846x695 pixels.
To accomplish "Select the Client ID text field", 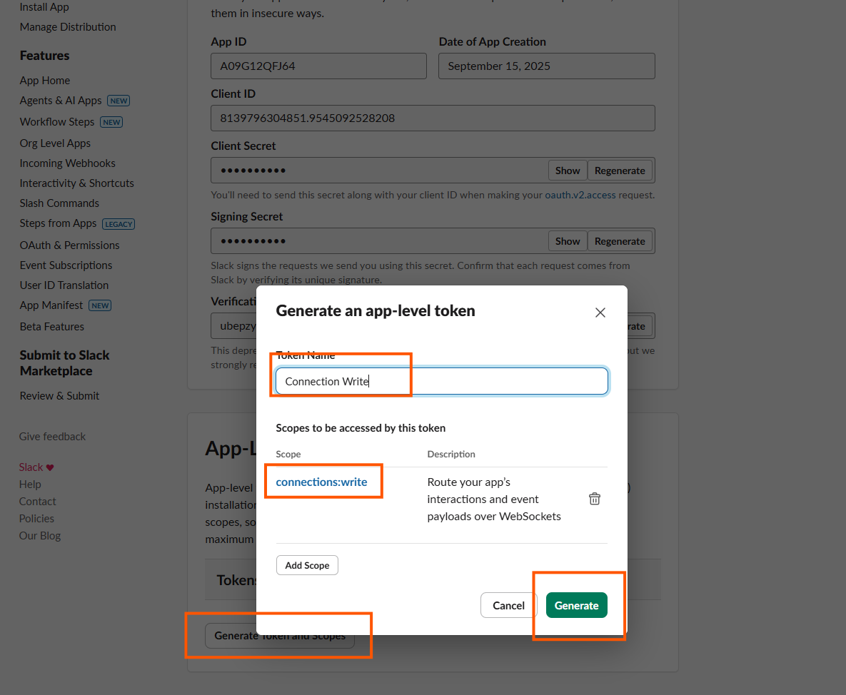I will [x=432, y=118].
